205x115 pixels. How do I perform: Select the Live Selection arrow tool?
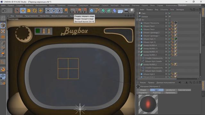click(17, 11)
